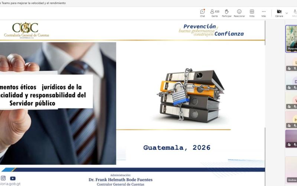Image resolution: width=297 pixels, height=186 pixels.
Task: Click the YouTube icon on the slide
Action: pos(13,179)
